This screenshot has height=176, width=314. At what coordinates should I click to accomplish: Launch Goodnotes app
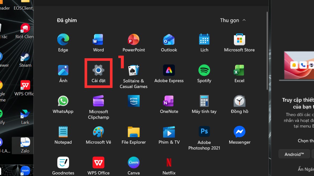[63, 166]
